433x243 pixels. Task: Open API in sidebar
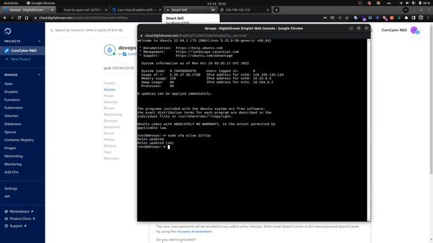[x=7, y=196]
